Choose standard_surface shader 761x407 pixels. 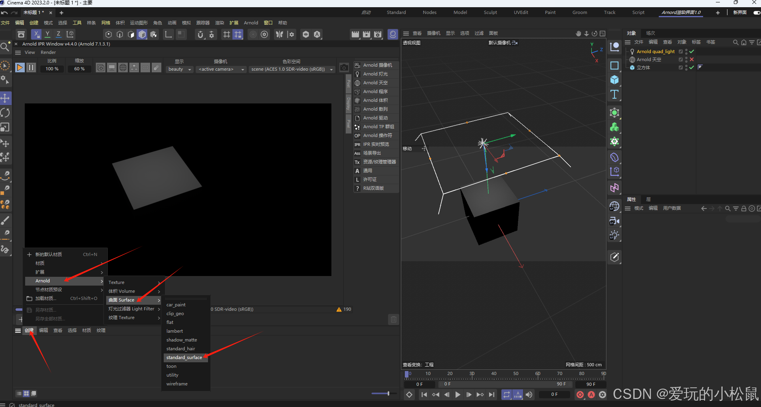[x=185, y=357]
